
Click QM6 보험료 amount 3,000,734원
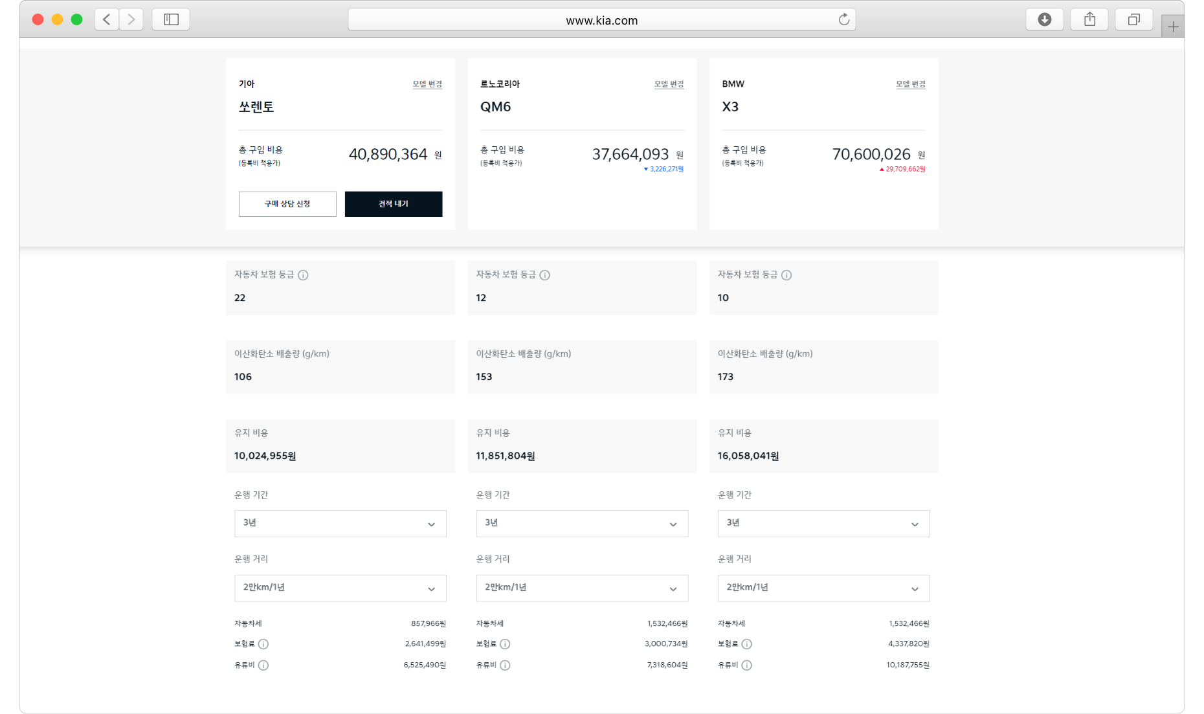point(666,643)
